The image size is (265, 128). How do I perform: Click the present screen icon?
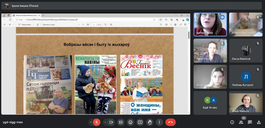[x=140, y=122]
